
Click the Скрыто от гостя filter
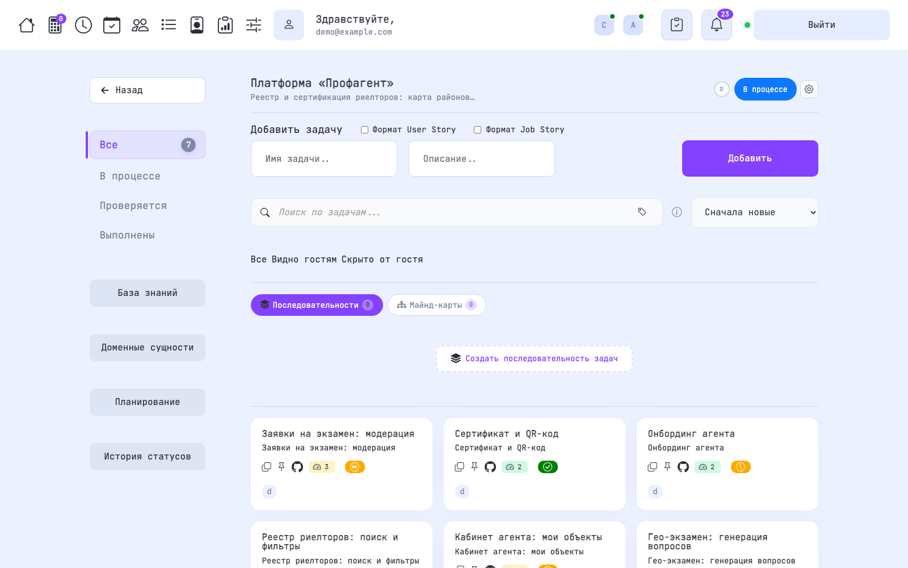point(382,260)
